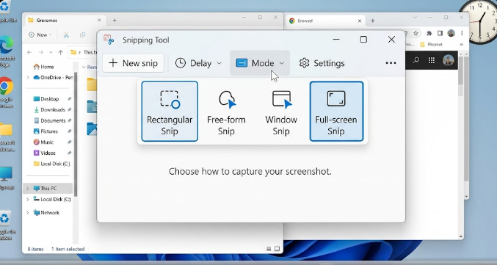Select Full-screen Snip mode
This screenshot has width=497, height=265.
click(x=336, y=111)
